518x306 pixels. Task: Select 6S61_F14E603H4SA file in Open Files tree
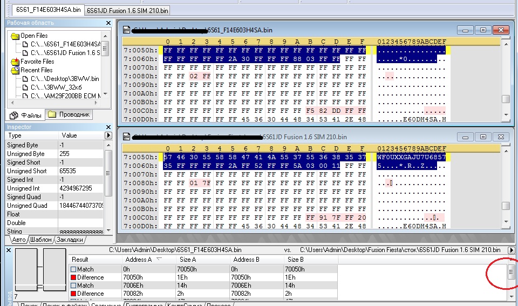(65, 44)
